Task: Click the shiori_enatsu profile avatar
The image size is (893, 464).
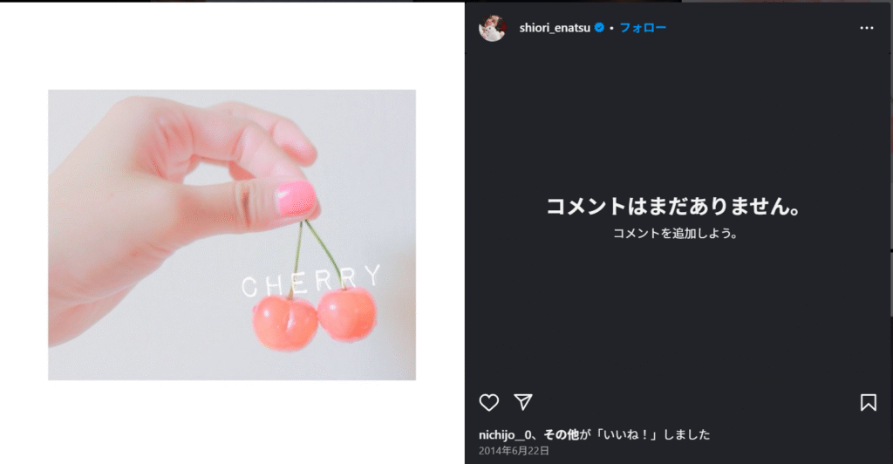Action: coord(492,28)
